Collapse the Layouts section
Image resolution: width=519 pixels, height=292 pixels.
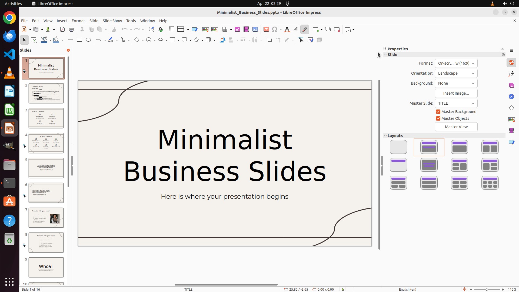[385, 136]
